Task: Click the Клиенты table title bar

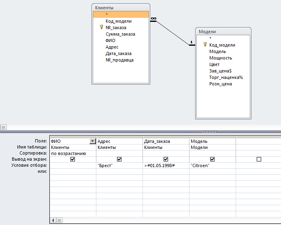Action: click(121, 8)
